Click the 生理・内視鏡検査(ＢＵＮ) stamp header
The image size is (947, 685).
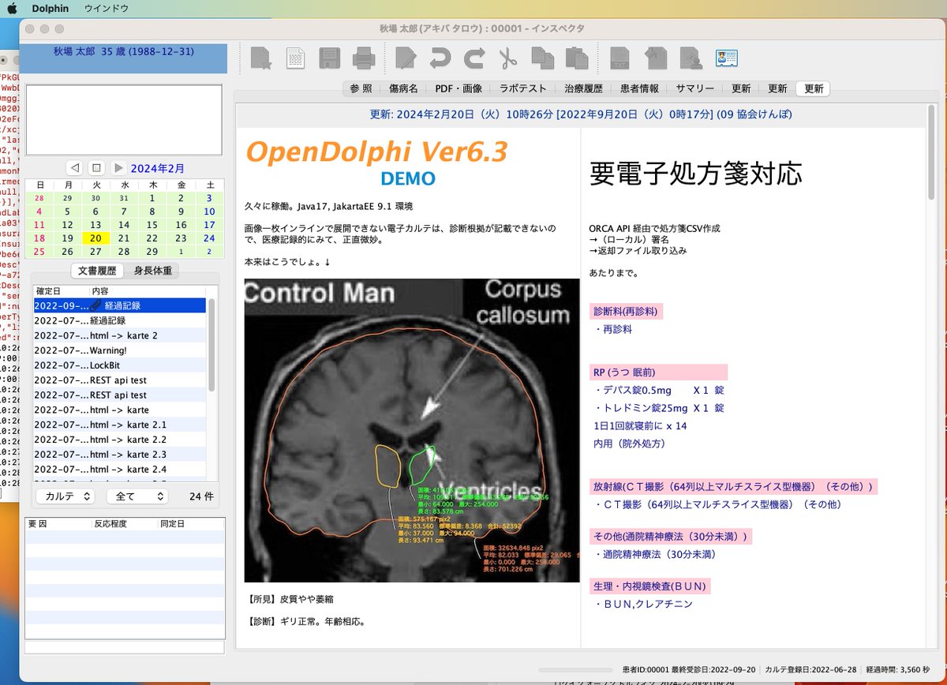point(650,586)
